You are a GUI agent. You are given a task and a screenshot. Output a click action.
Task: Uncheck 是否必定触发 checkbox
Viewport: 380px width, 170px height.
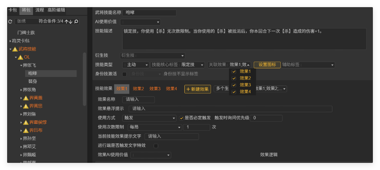(181, 118)
